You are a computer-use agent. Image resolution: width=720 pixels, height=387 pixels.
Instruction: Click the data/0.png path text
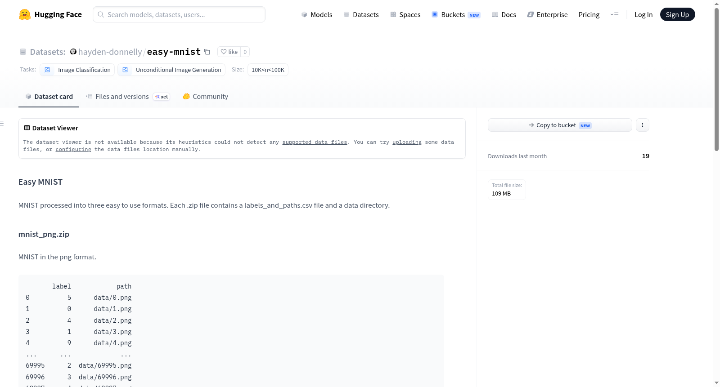point(112,298)
